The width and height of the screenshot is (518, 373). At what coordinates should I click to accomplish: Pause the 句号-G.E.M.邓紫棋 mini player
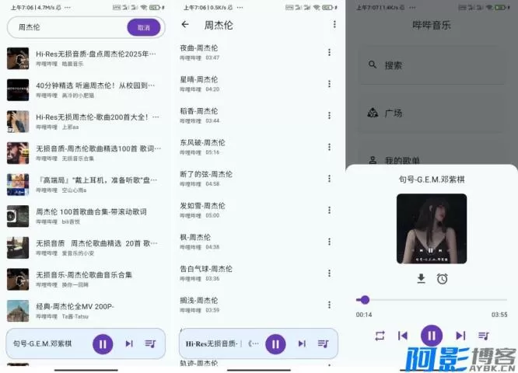point(103,343)
